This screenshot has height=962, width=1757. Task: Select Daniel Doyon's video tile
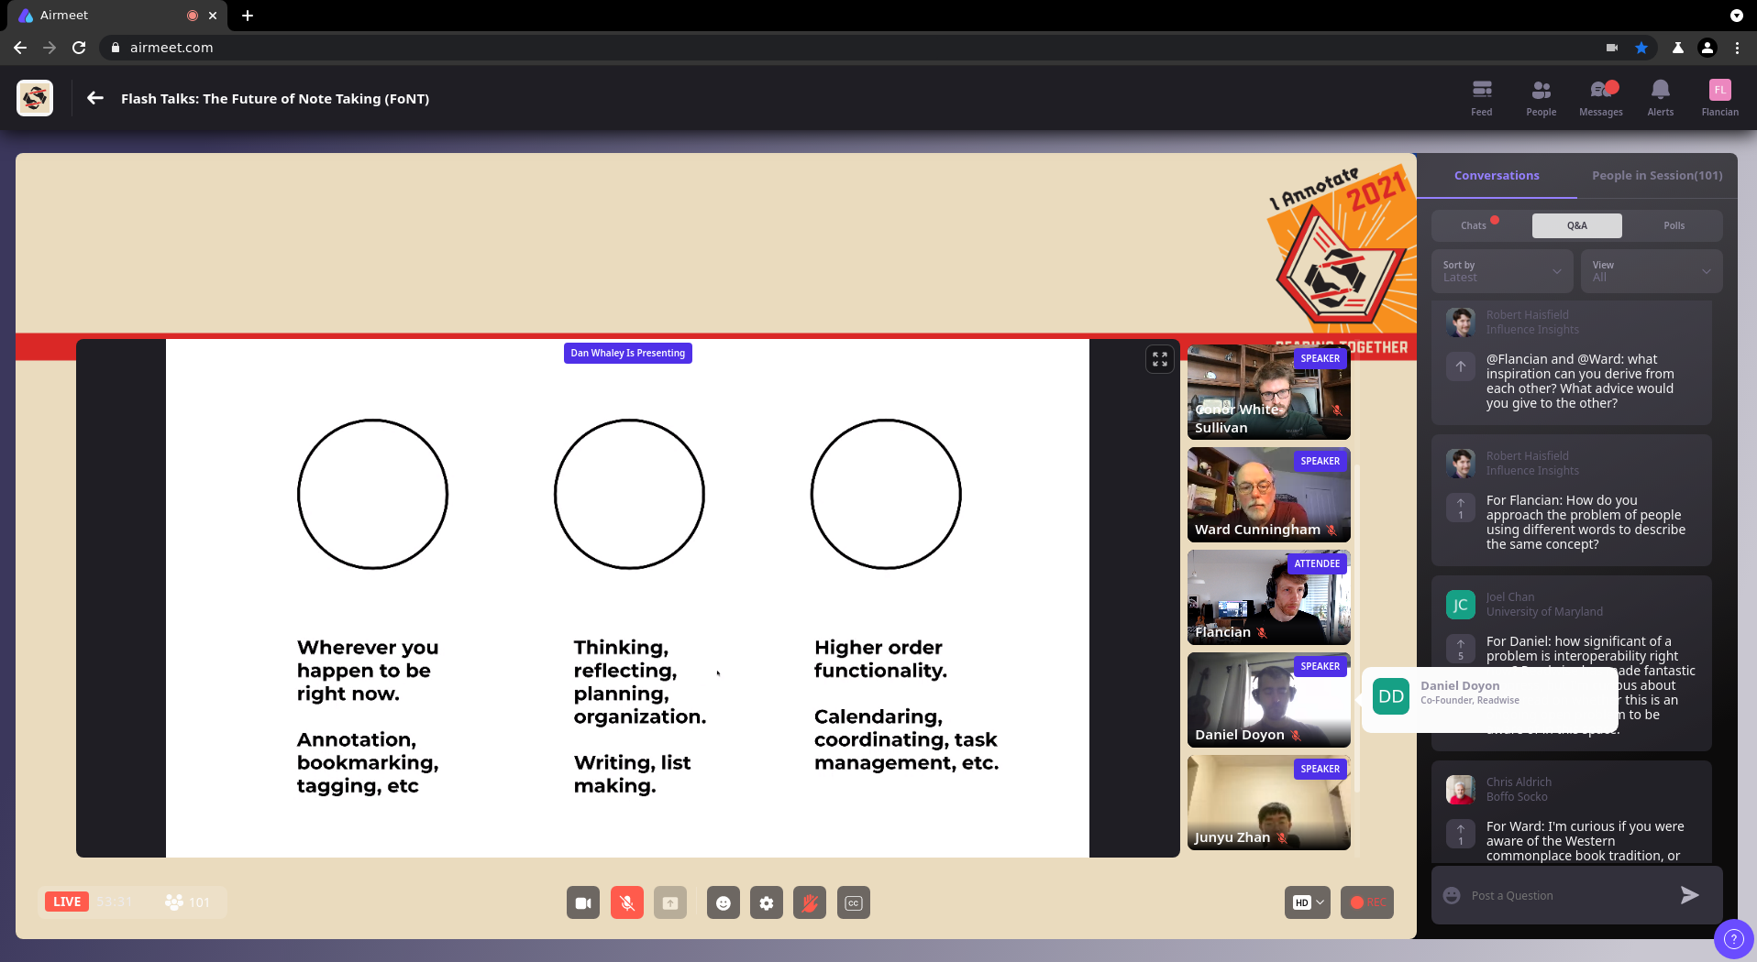pos(1268,700)
